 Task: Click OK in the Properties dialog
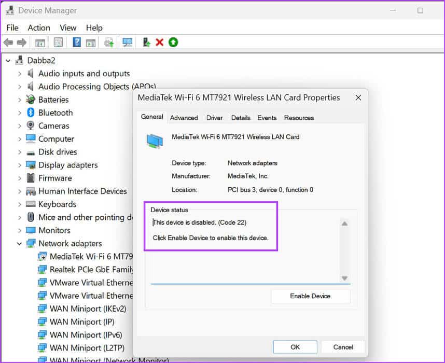[295, 347]
